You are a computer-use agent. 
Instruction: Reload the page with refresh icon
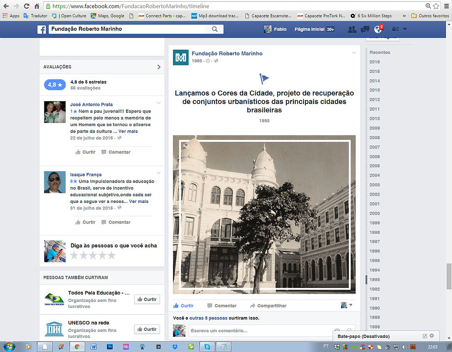[27, 6]
